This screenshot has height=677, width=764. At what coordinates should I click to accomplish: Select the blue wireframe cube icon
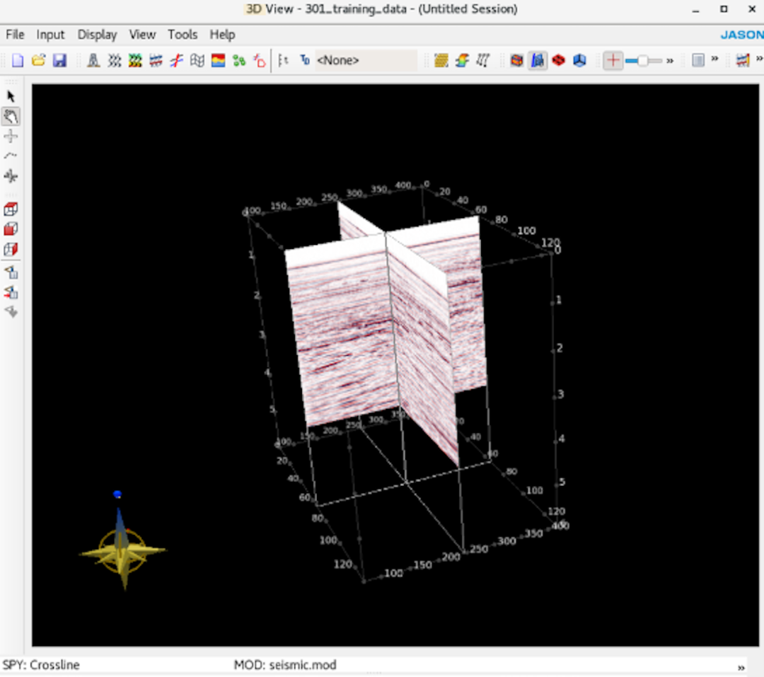(579, 61)
